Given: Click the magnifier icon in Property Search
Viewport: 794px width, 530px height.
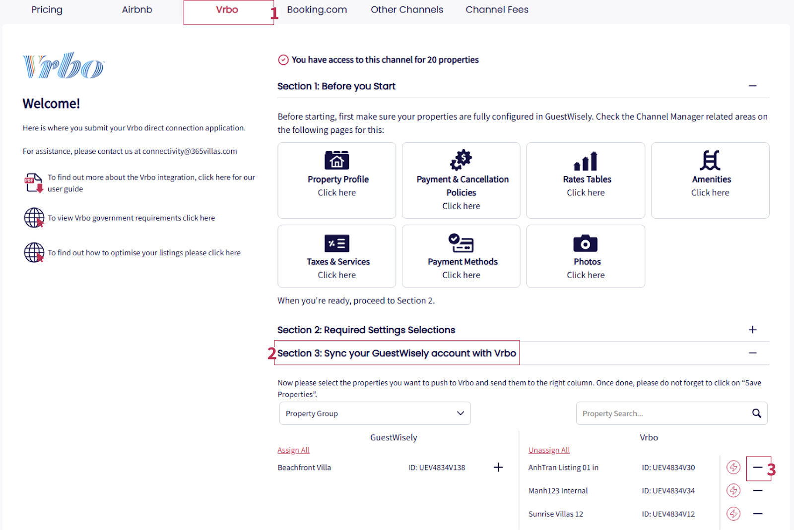Looking at the screenshot, I should [756, 413].
